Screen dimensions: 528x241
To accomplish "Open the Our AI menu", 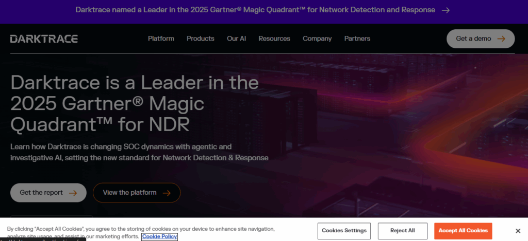I will [236, 39].
